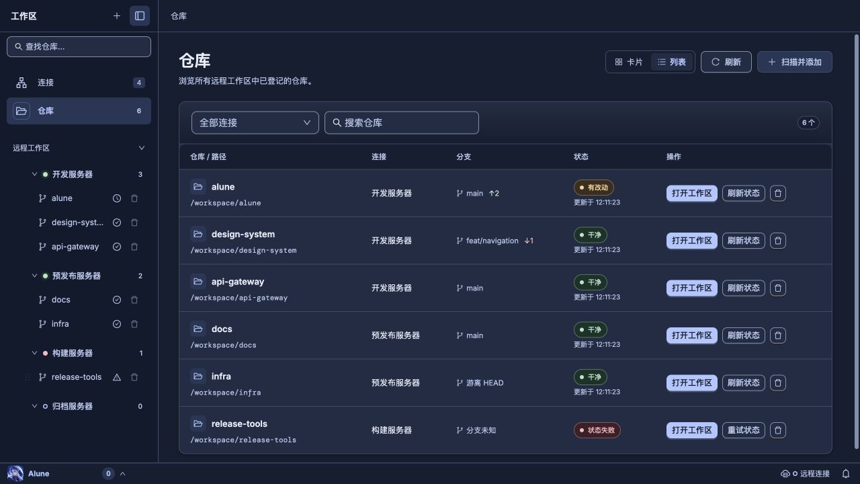
Task: Open notifications bell icon
Action: 846,473
